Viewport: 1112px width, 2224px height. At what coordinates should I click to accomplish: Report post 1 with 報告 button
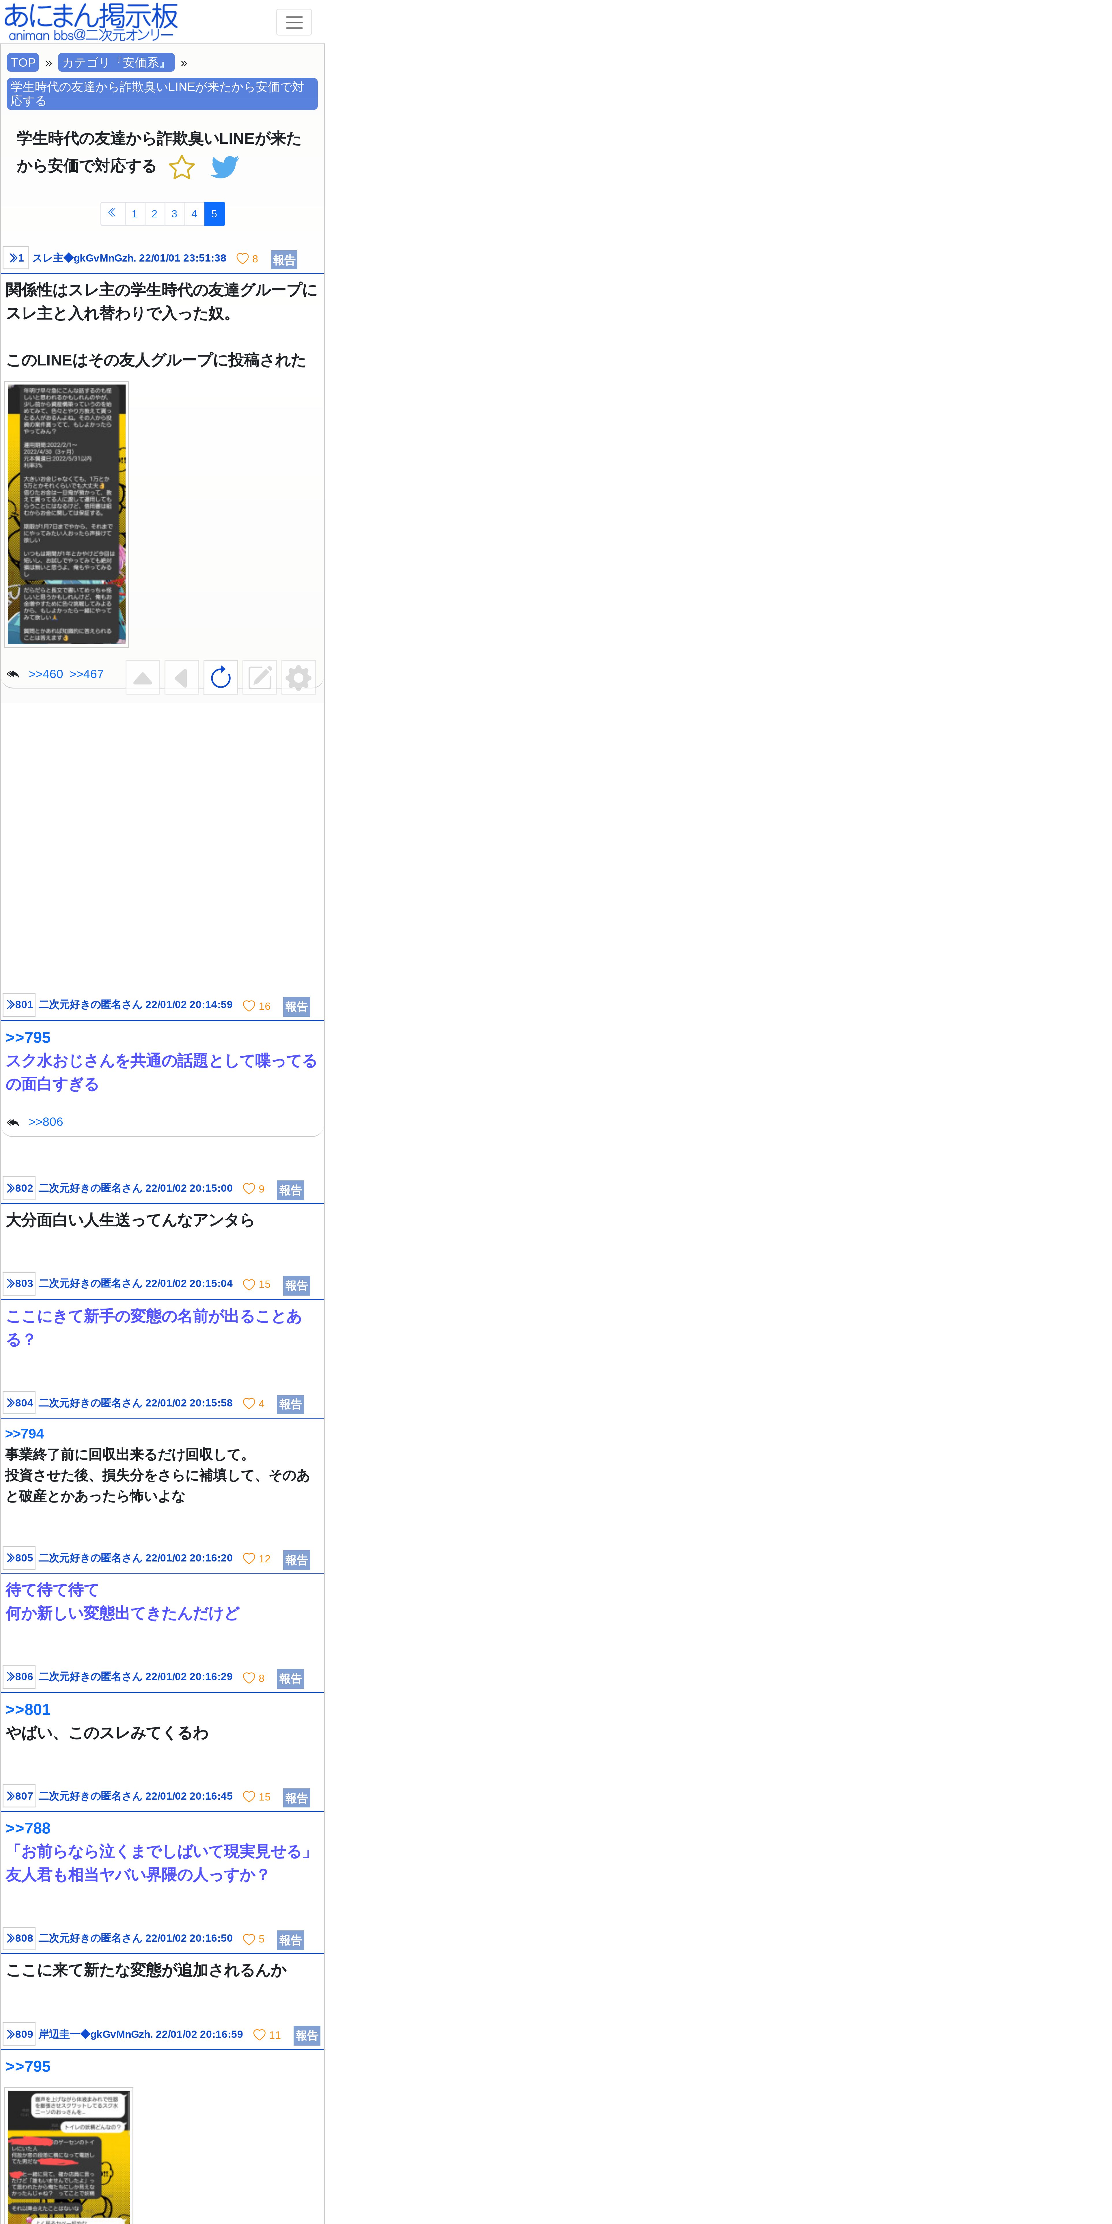point(284,260)
